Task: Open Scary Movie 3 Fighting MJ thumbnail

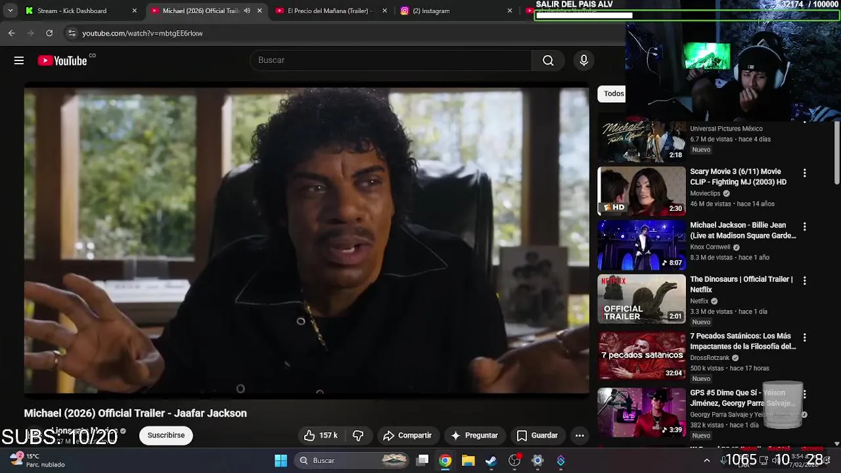Action: [x=641, y=191]
